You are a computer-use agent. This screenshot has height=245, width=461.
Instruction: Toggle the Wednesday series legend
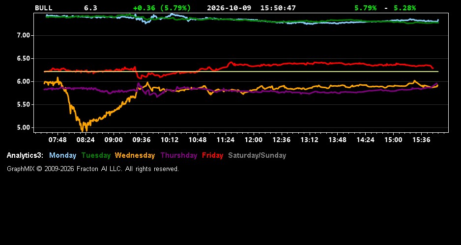tap(135, 156)
